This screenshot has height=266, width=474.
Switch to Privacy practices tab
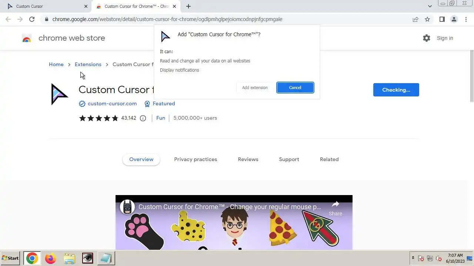tap(196, 160)
